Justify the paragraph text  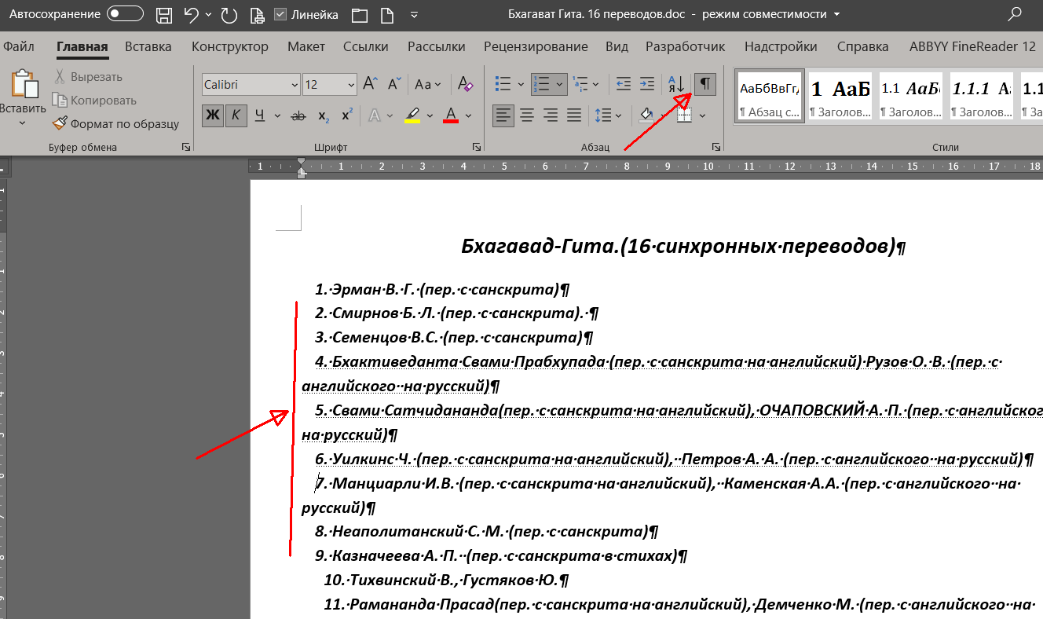click(x=574, y=115)
